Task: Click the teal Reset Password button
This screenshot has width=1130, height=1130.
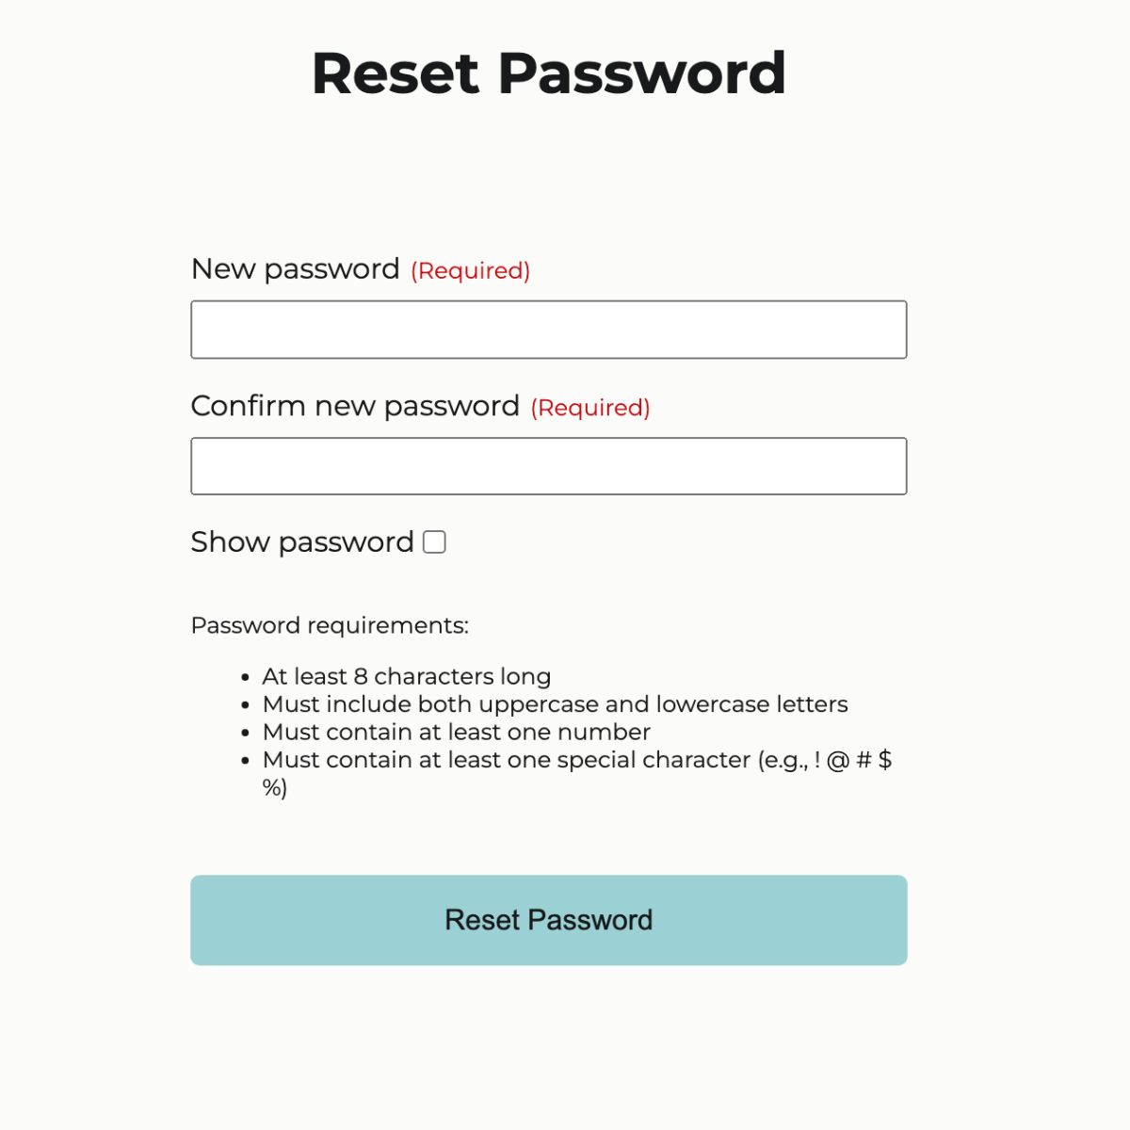Action: click(x=548, y=920)
